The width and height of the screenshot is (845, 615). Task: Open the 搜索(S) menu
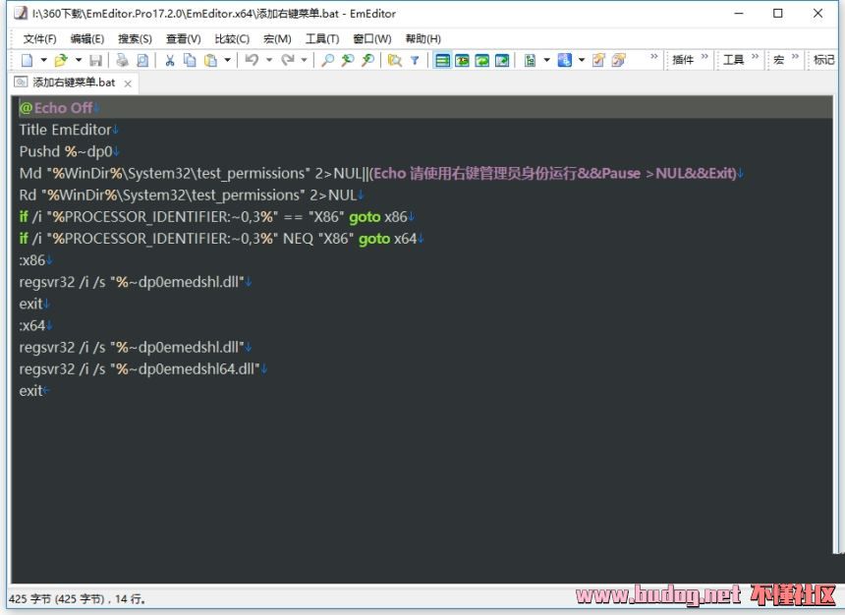(x=135, y=39)
